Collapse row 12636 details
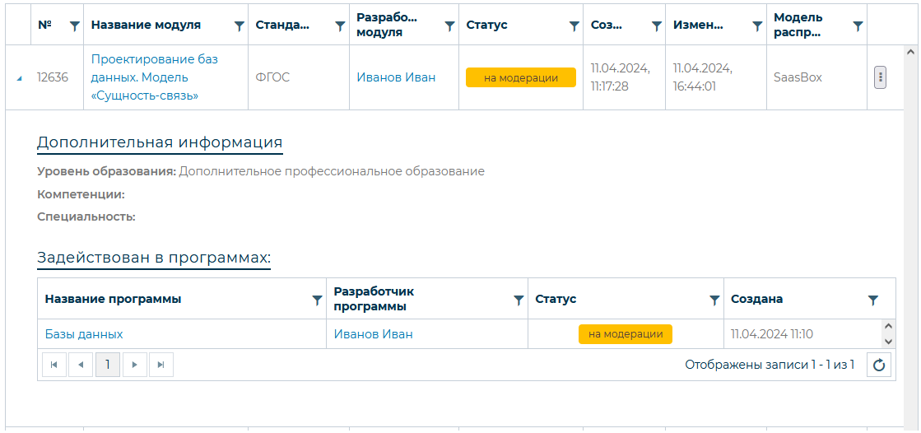This screenshot has width=921, height=433. 19,79
